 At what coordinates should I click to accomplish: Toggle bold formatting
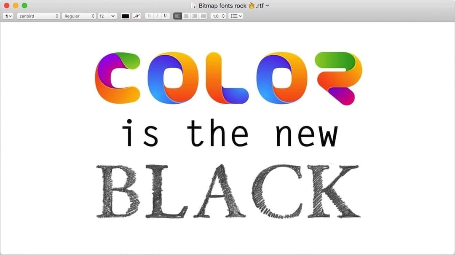click(x=148, y=16)
